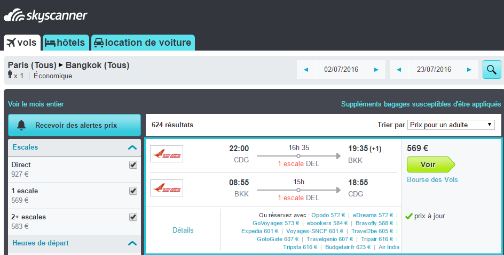Click Paris (Tous) to Bangkok (Tous) route text
Image resolution: width=504 pixels, height=255 pixels.
(x=68, y=65)
